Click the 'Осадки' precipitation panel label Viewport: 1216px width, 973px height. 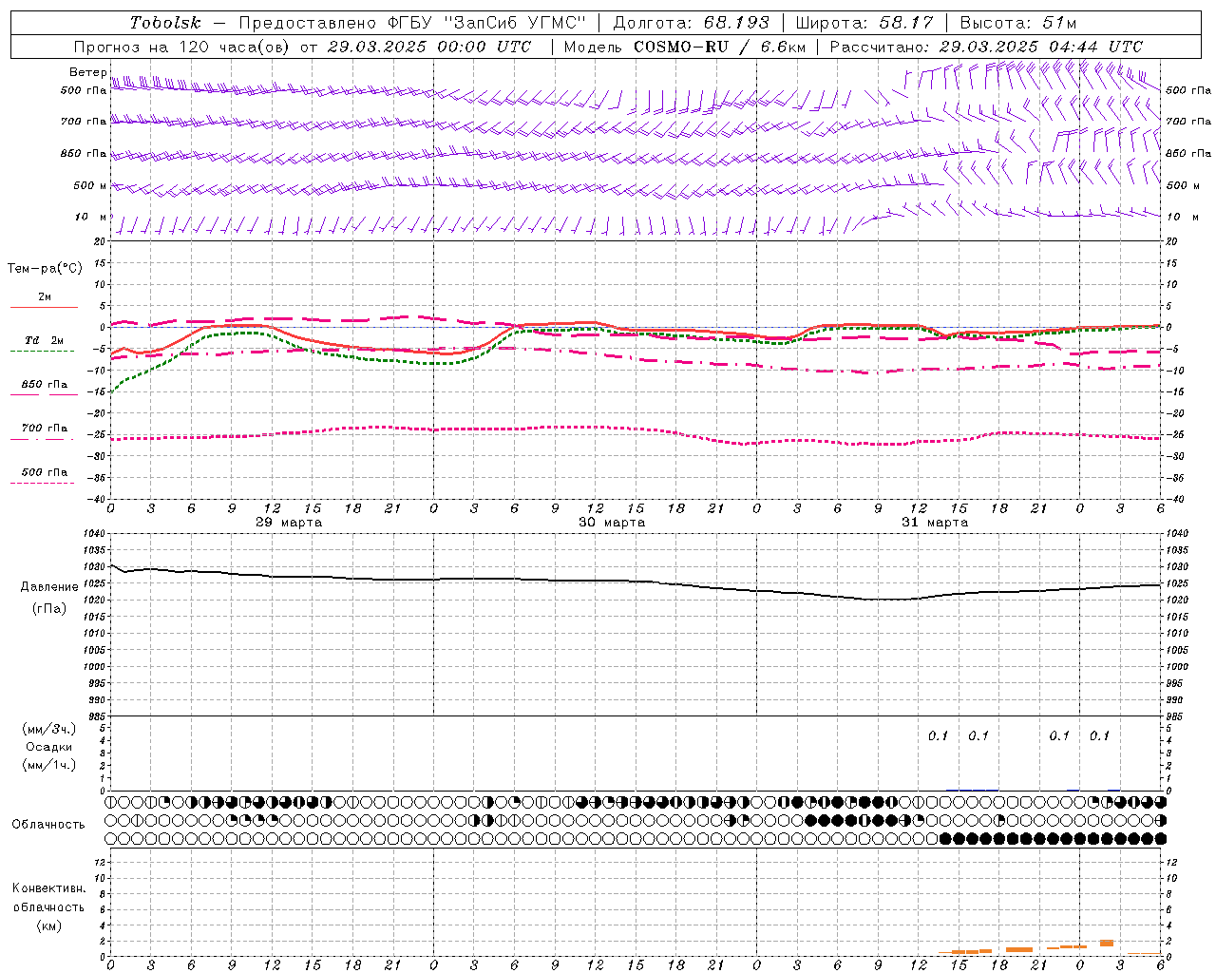[x=49, y=747]
